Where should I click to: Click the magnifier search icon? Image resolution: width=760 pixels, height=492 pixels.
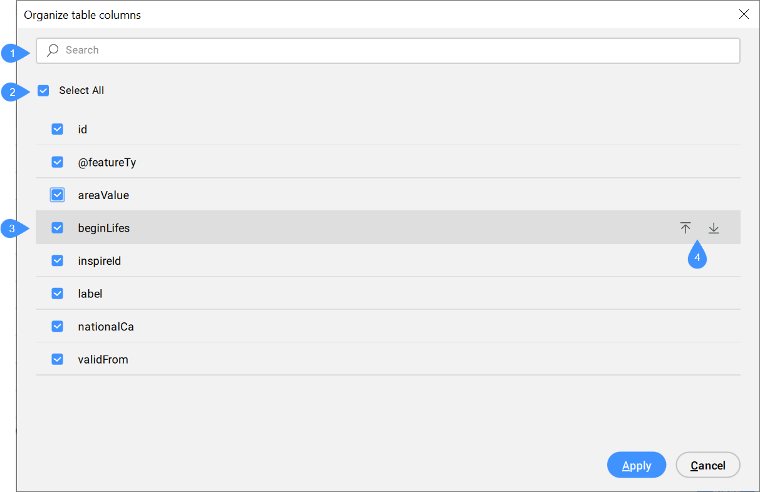[53, 50]
